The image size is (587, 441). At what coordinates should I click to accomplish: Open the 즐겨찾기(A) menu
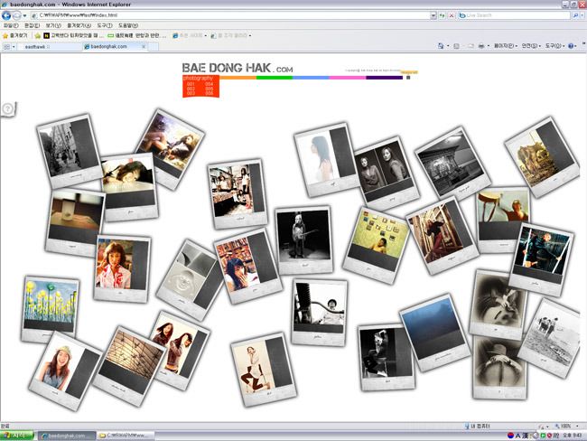coord(79,25)
